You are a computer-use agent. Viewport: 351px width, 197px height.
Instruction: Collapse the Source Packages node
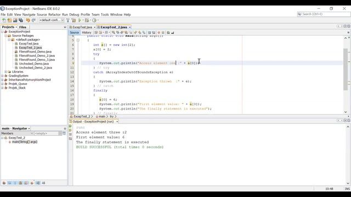click(x=6, y=36)
